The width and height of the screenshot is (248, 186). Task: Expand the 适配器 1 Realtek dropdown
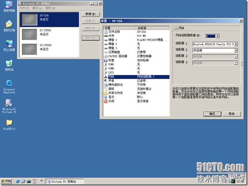click(236, 44)
